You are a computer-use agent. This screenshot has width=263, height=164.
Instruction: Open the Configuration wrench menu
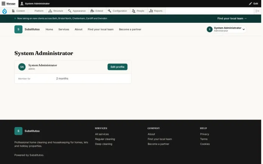[117, 11]
